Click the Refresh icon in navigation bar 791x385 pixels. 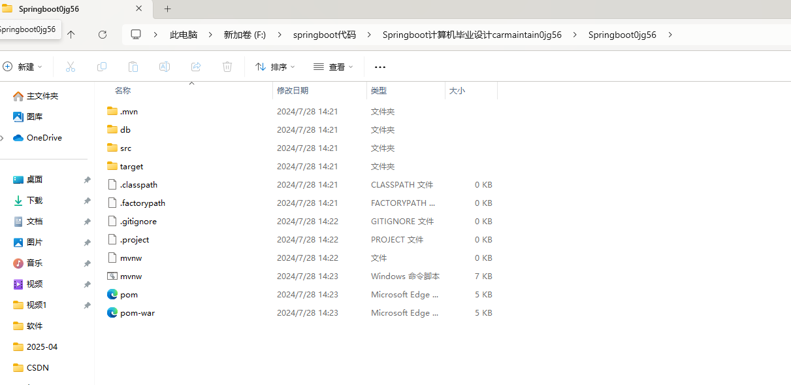(x=103, y=35)
